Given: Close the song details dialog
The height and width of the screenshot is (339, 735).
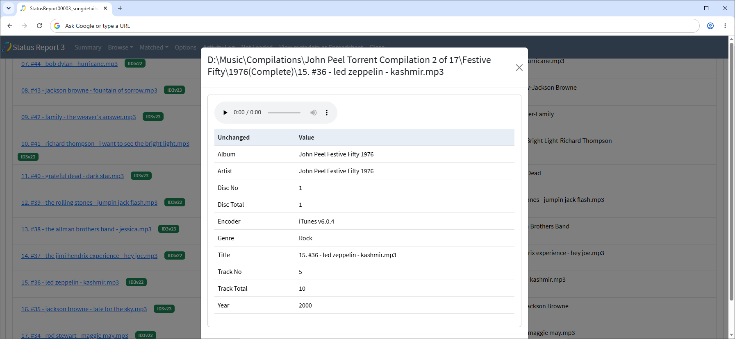Looking at the screenshot, I should (x=519, y=68).
